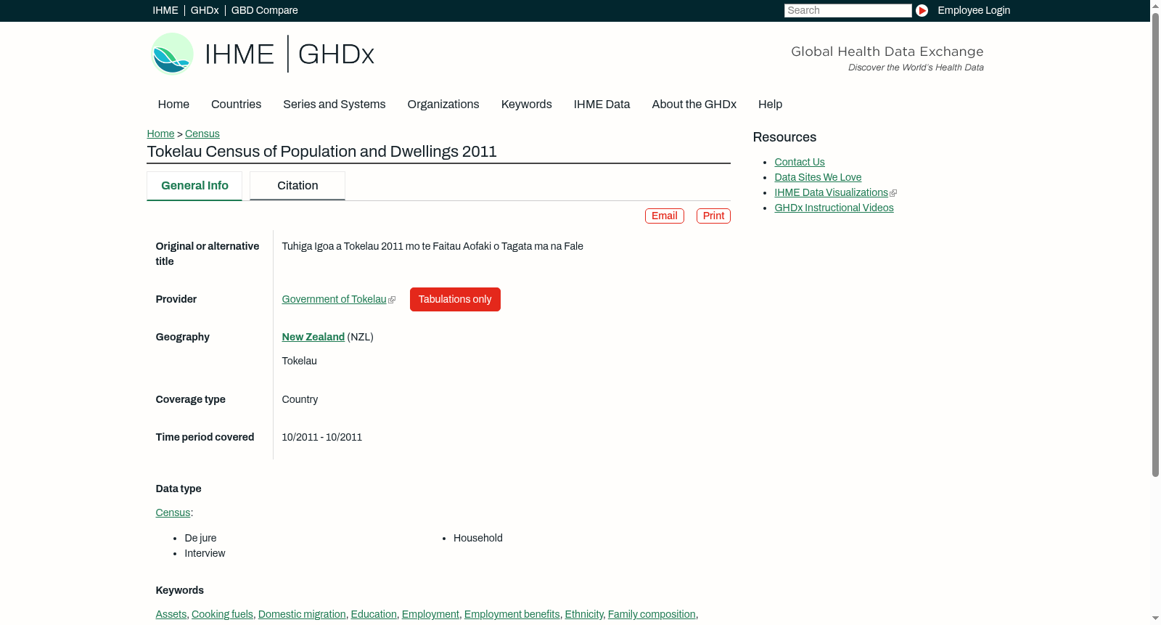Open GBD Compare in top bar
Screen dimensions: 1161x625
(x=265, y=10)
